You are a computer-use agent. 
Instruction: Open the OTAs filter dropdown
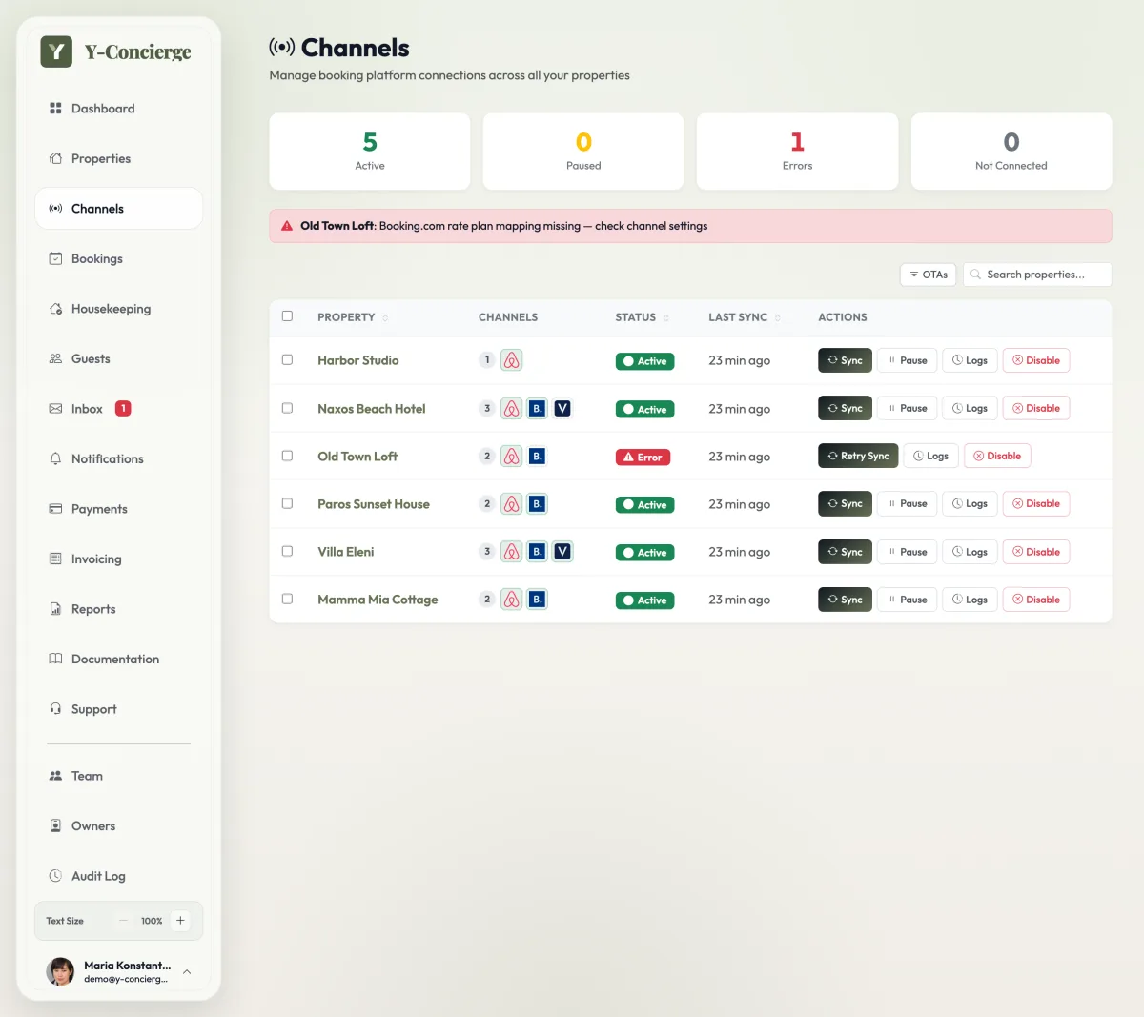928,275
